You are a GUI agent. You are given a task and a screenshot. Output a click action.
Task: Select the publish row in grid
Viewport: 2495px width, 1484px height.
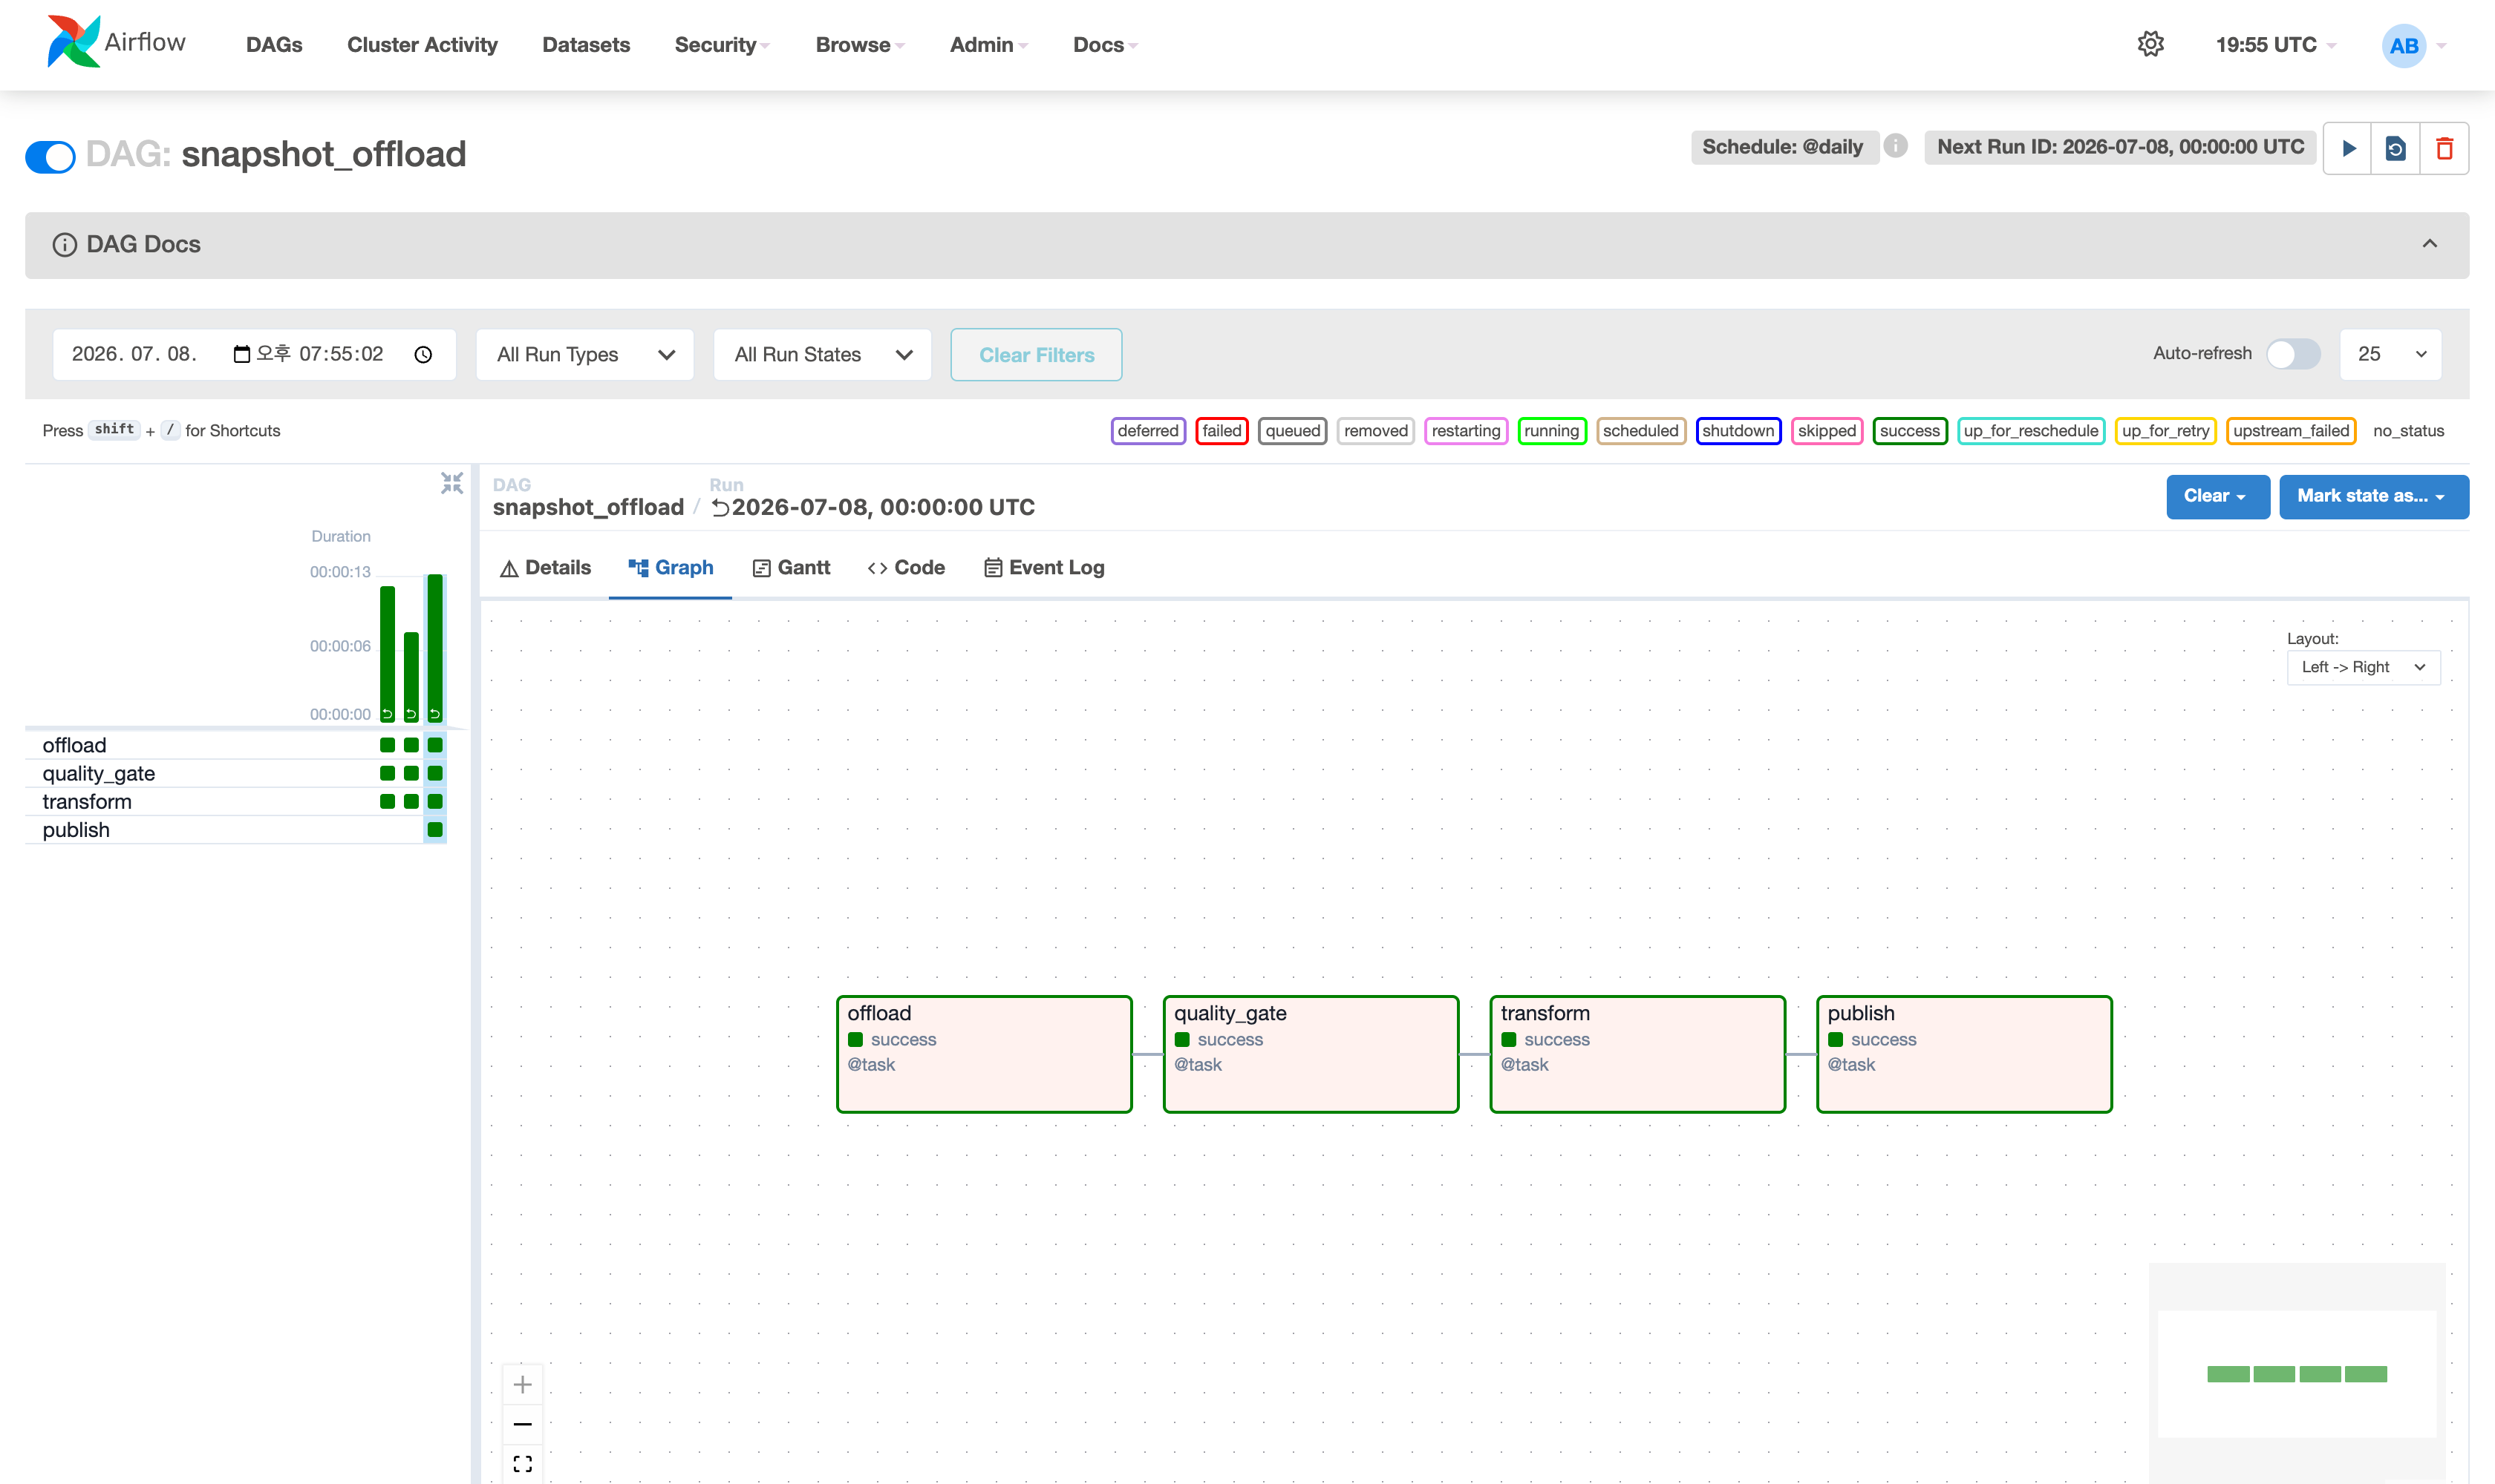235,830
